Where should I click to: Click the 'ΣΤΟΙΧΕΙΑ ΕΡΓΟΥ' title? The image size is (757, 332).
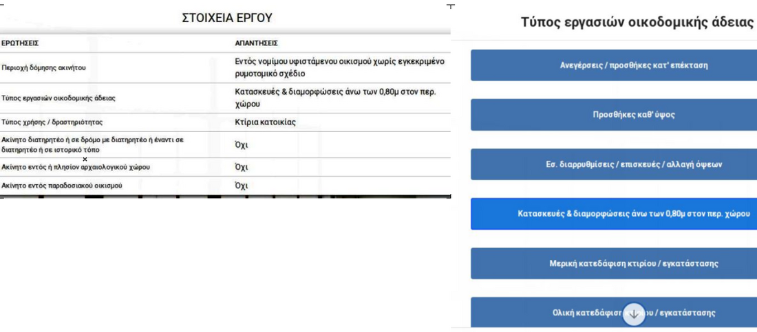(x=227, y=18)
